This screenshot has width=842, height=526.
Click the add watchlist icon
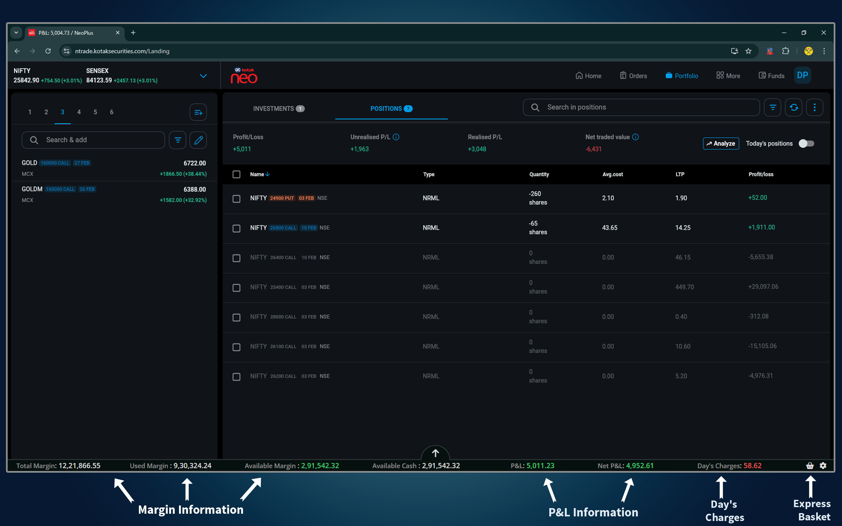198,112
